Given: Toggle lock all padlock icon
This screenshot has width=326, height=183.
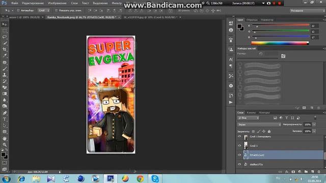Looking at the screenshot, I should point(269,131).
